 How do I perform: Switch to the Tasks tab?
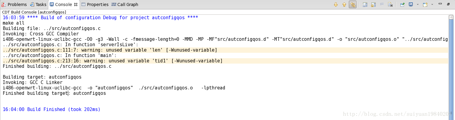[38, 4]
